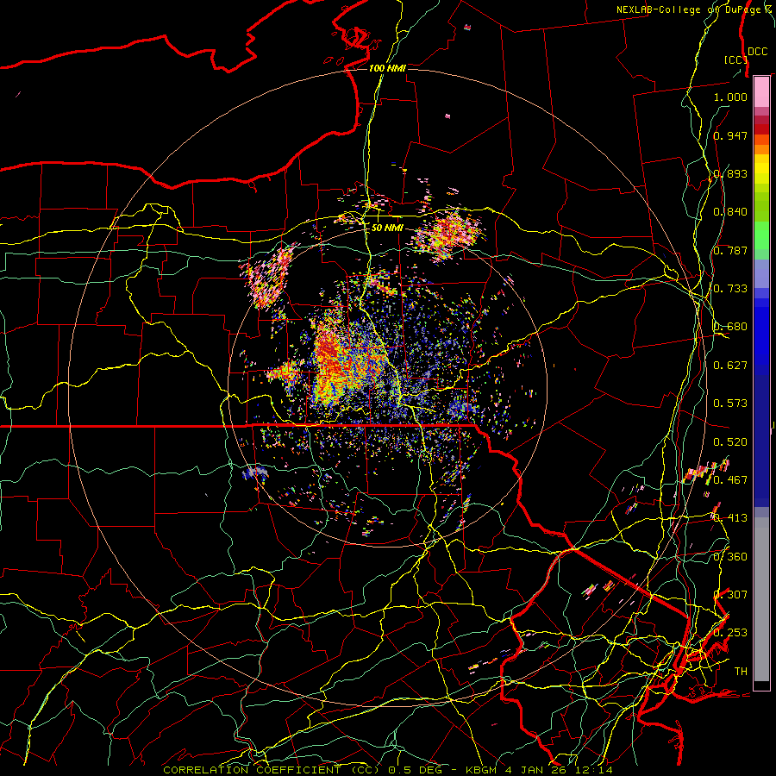Screen dimensions: 776x776
Task: Click the 0.253 scale value
Action: point(730,633)
